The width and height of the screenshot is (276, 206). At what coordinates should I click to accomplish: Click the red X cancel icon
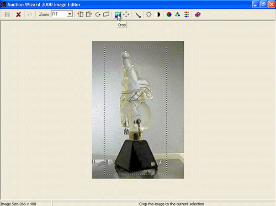point(18,14)
